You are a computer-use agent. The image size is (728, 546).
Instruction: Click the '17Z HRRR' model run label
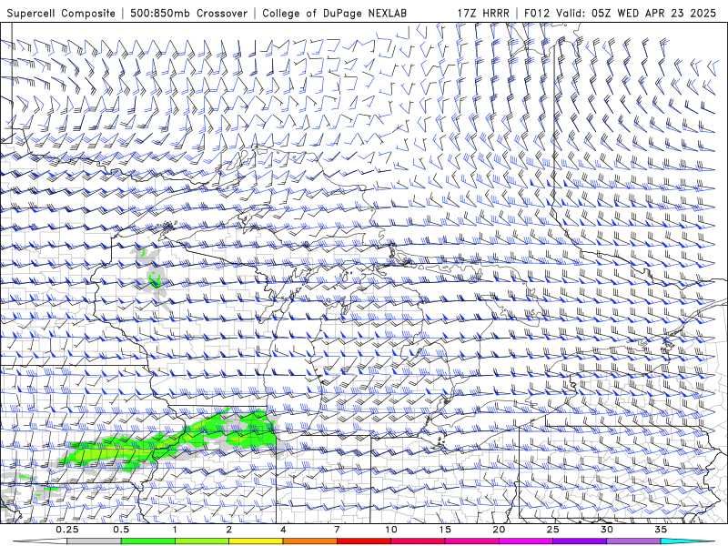[x=483, y=13]
